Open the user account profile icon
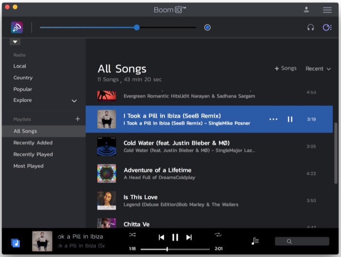341x257 pixels. point(306,10)
